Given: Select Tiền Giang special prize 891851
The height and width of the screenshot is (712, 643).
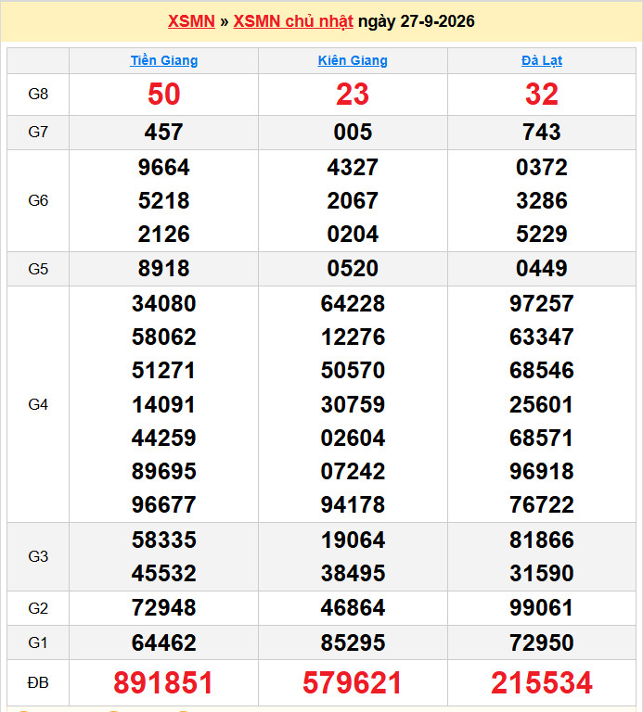Looking at the screenshot, I should (163, 682).
